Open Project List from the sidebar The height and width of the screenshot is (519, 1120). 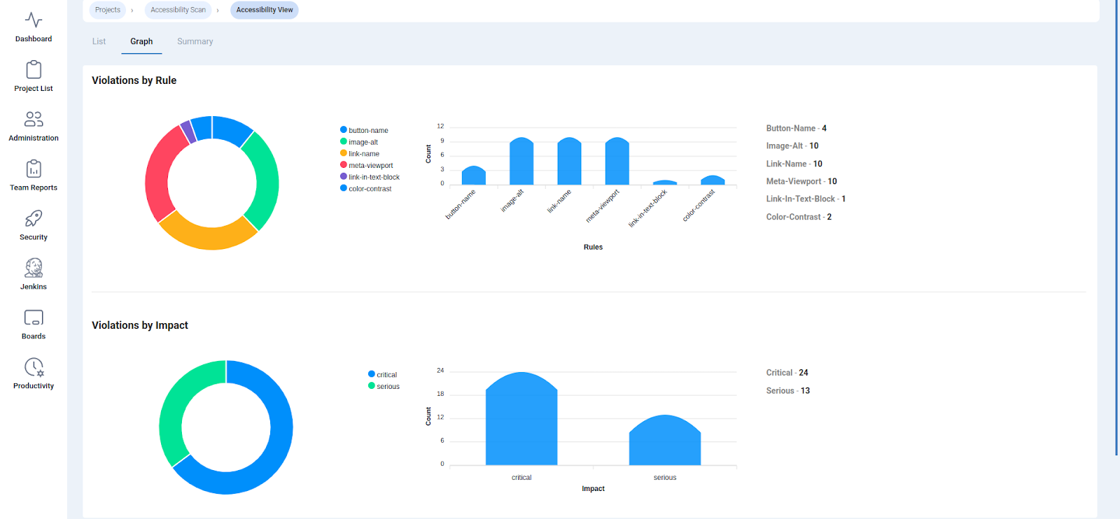coord(34,70)
